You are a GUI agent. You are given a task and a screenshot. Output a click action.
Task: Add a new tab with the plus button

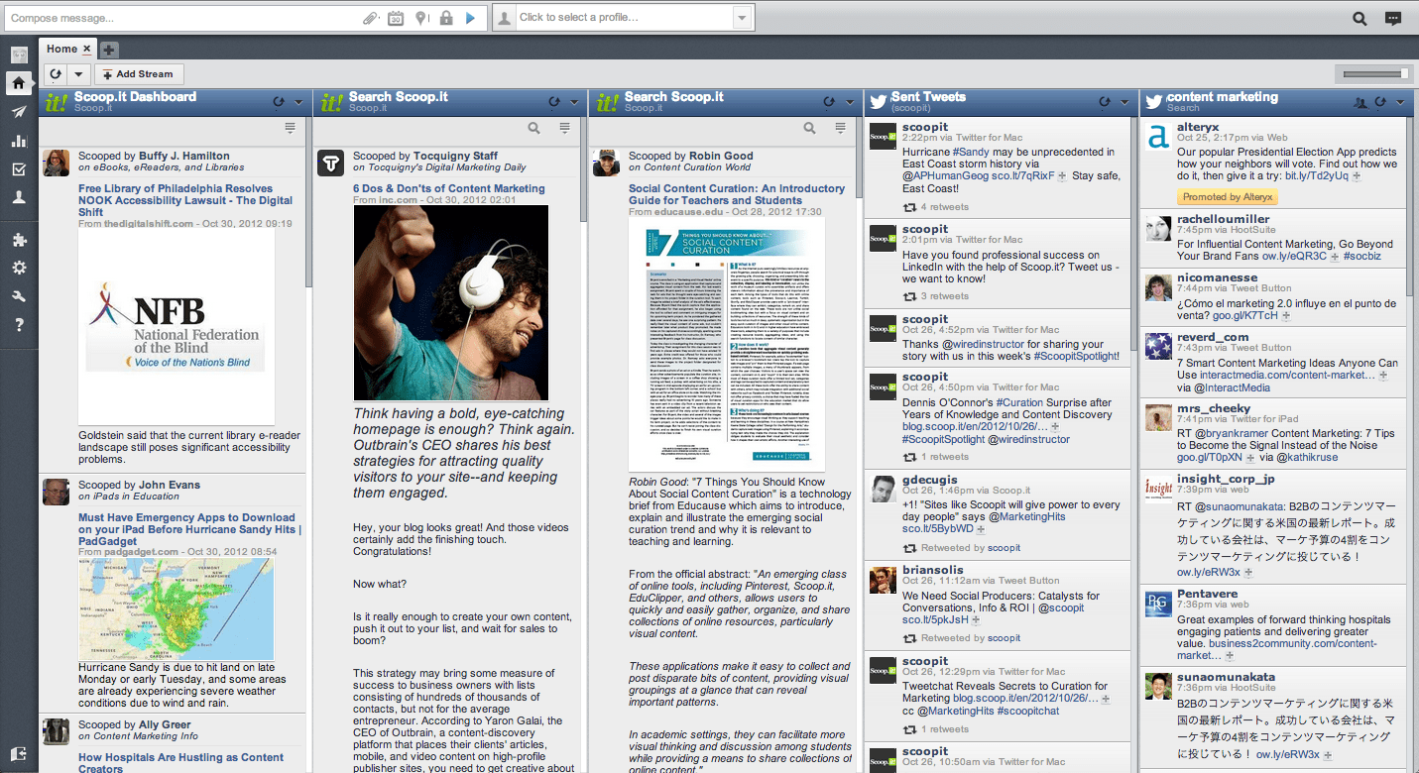point(109,50)
